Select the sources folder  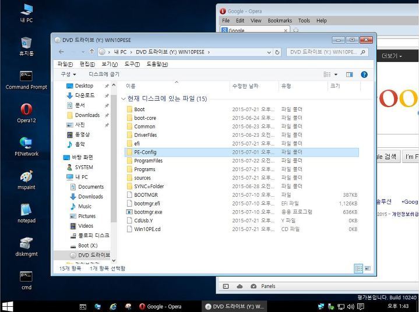point(242,178)
